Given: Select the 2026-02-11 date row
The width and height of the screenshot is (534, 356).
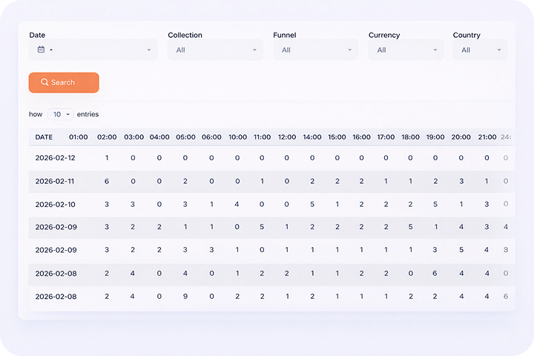Looking at the screenshot, I should click(55, 181).
